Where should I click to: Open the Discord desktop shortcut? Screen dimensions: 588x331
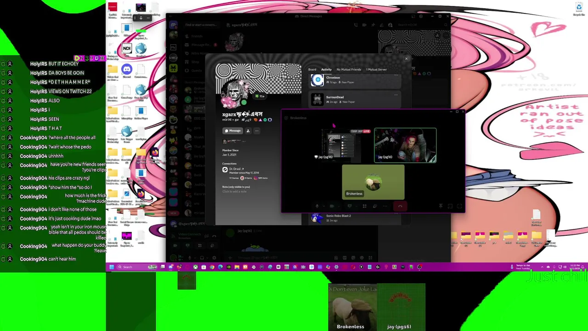click(127, 71)
